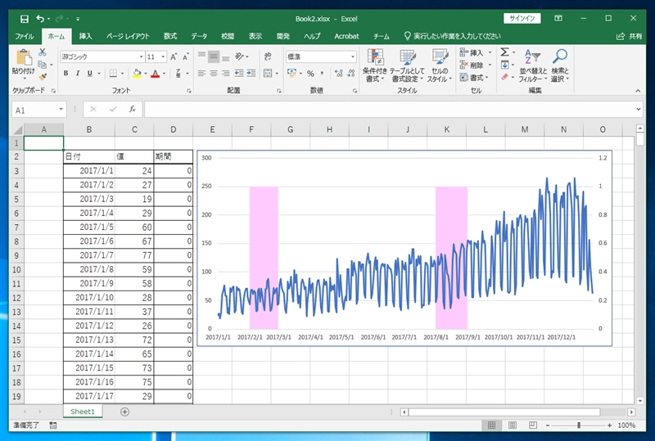Toggle center text horizontally

click(214, 74)
